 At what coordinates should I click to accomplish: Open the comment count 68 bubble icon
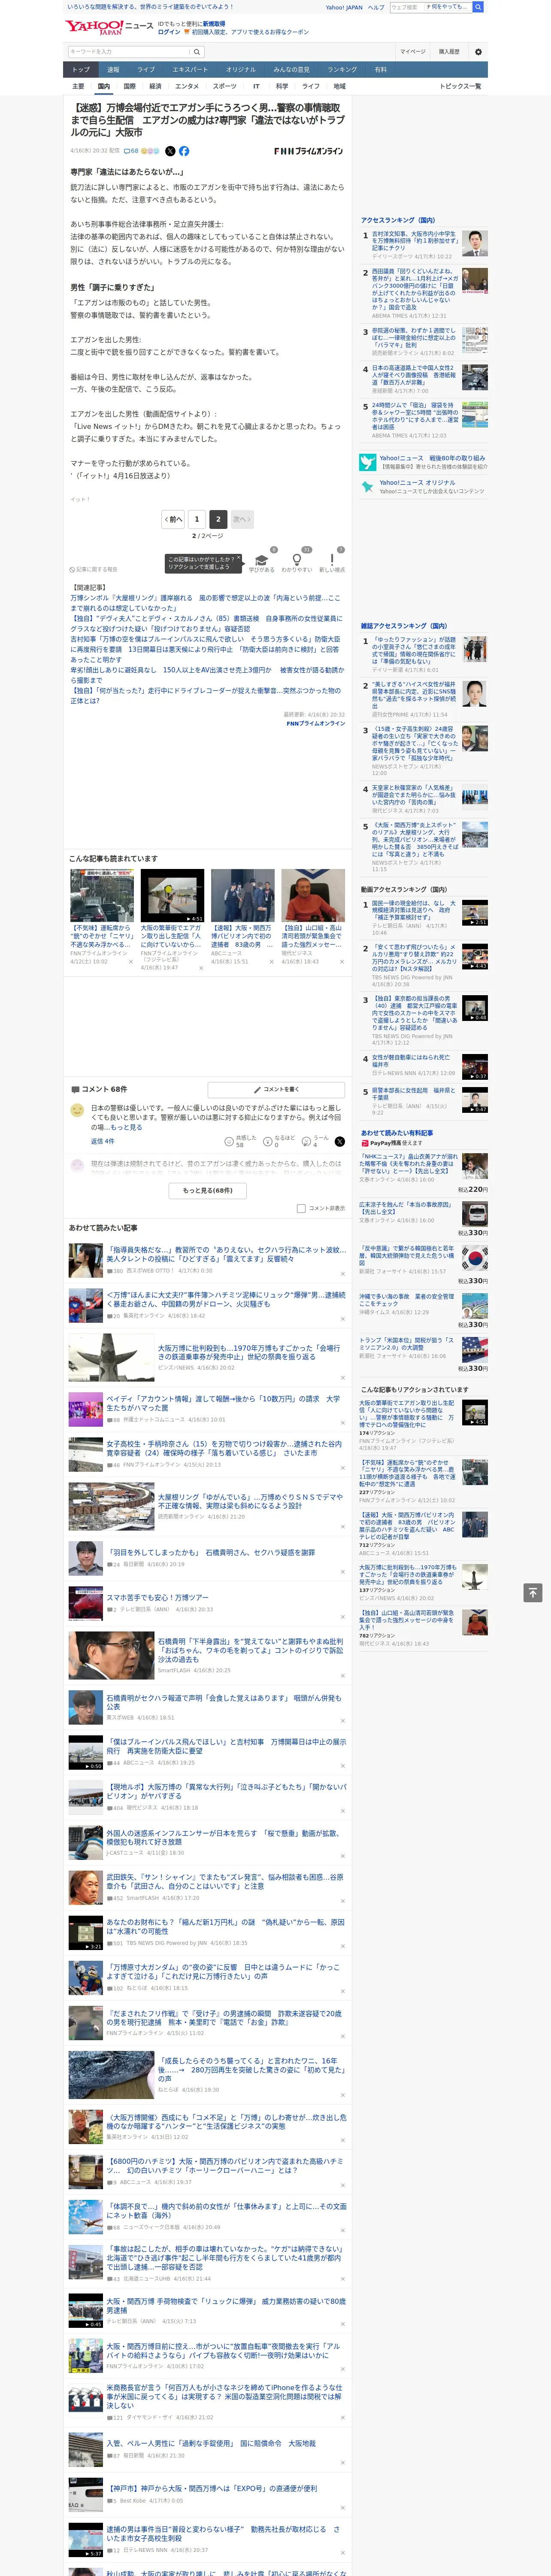point(131,151)
